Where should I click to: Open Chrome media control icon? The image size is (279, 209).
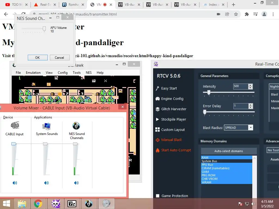pyautogui.click(x=255, y=14)
